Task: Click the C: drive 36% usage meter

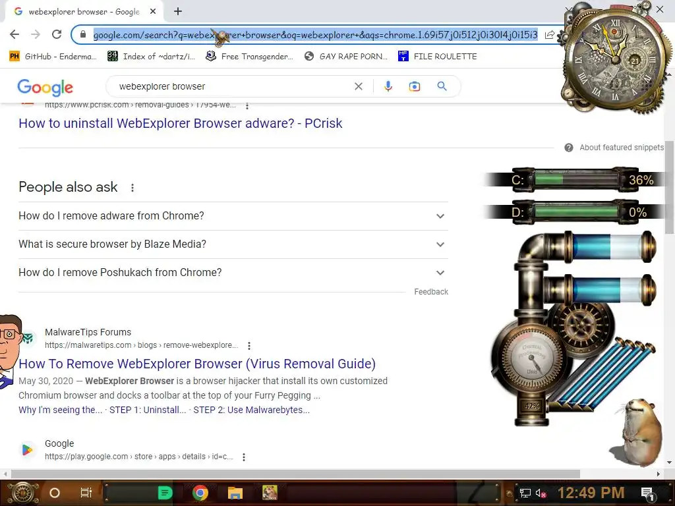Action: [575, 179]
